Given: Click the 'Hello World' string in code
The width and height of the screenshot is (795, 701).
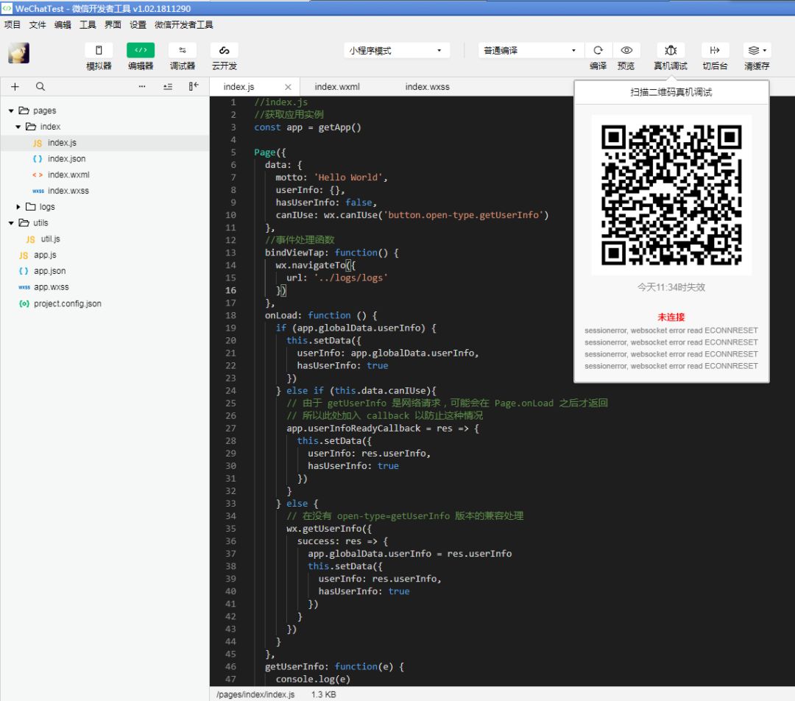Looking at the screenshot, I should point(347,177).
